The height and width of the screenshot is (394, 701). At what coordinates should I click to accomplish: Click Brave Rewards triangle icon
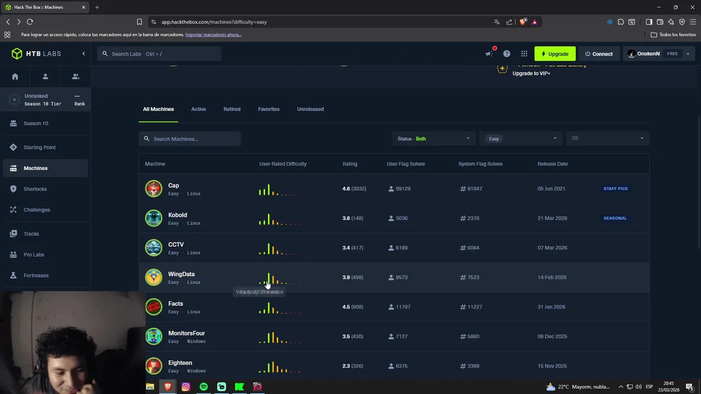pos(535,22)
